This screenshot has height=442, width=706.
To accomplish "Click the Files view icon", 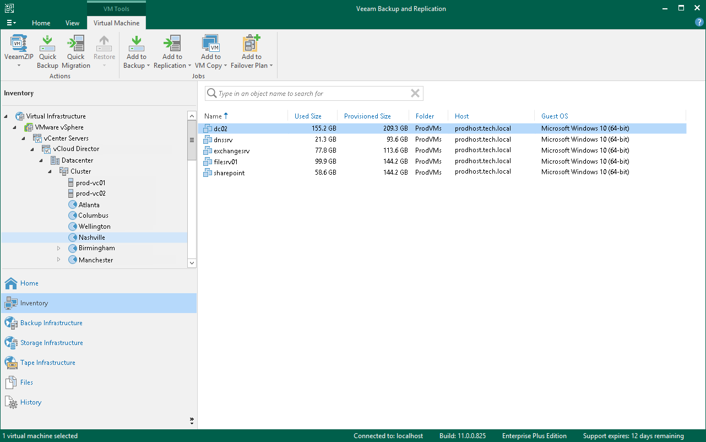I will [x=11, y=382].
